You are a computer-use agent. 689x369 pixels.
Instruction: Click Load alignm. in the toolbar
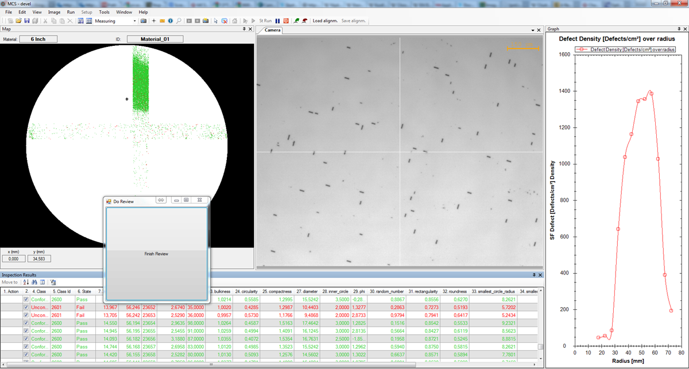coord(325,21)
